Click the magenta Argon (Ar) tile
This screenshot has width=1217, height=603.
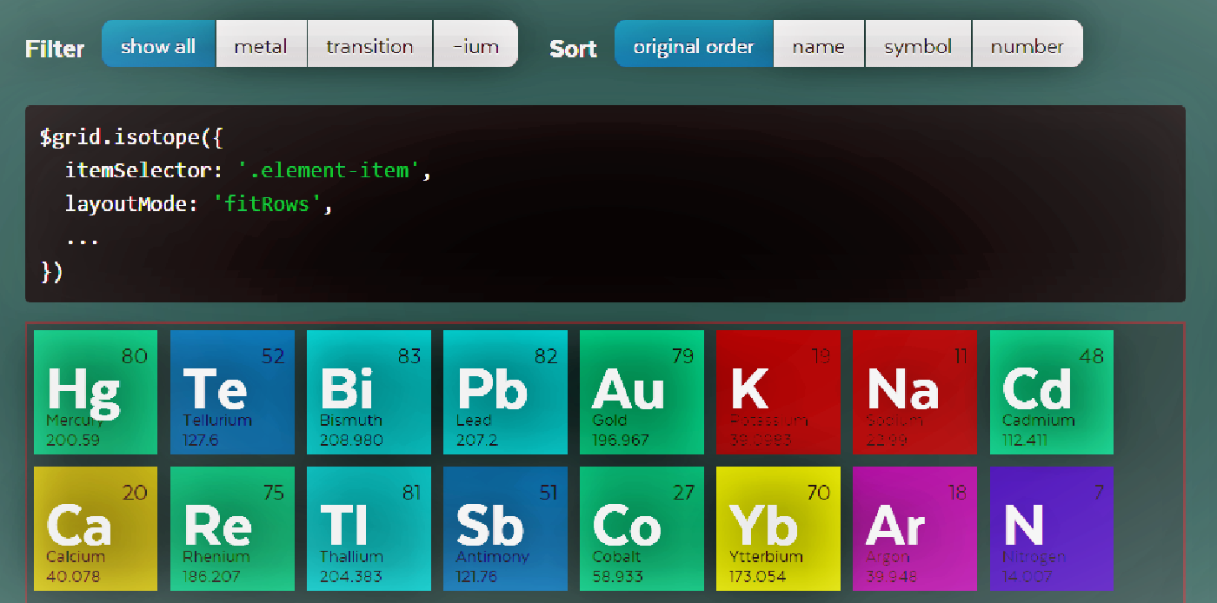pyautogui.click(x=914, y=528)
